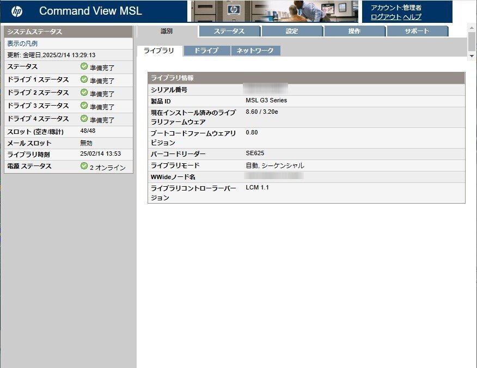Select the ライブラリ sub-tab

[x=159, y=51]
